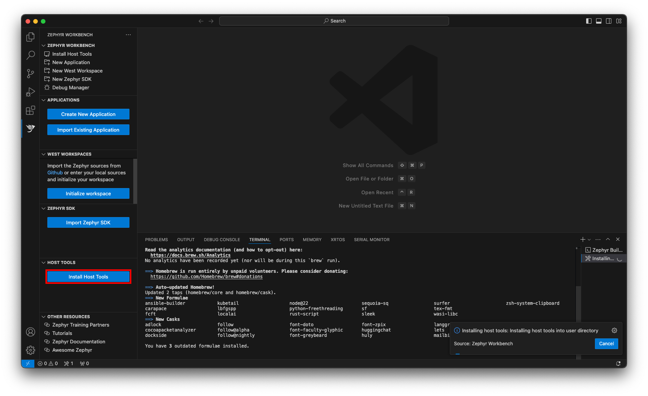Switch to the SERIAL MONITOR tab

coord(371,240)
